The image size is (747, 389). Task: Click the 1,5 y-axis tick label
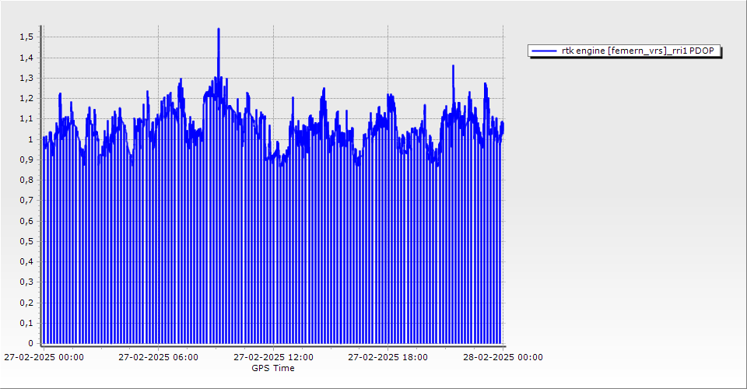26,37
